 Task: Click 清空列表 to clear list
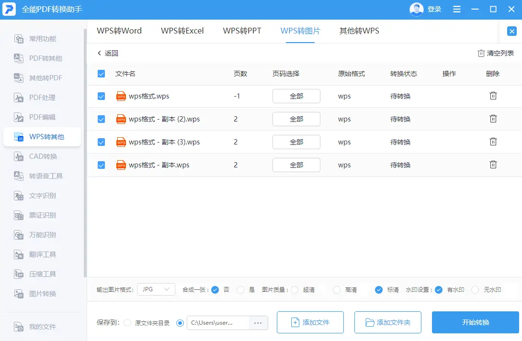[496, 53]
